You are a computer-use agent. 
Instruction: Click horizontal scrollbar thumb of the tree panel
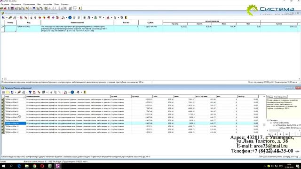tap(274, 131)
